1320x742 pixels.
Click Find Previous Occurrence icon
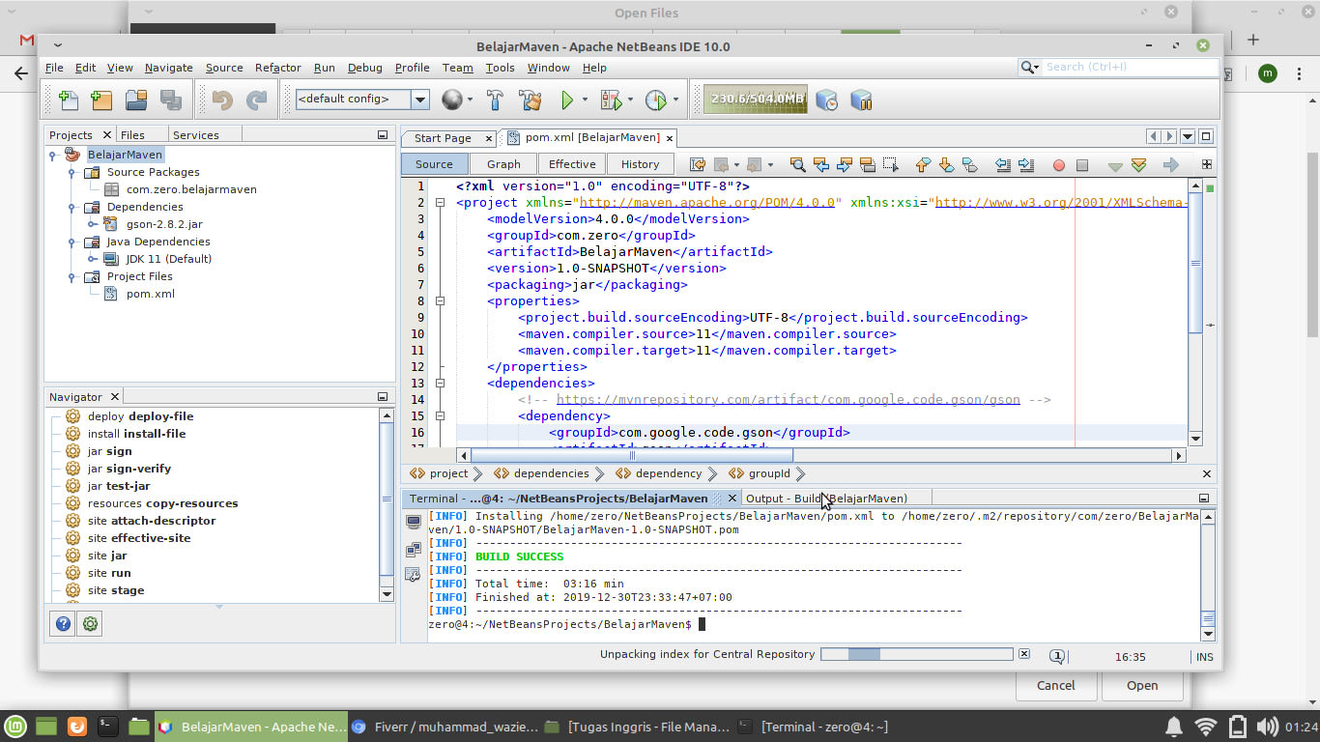pos(821,165)
